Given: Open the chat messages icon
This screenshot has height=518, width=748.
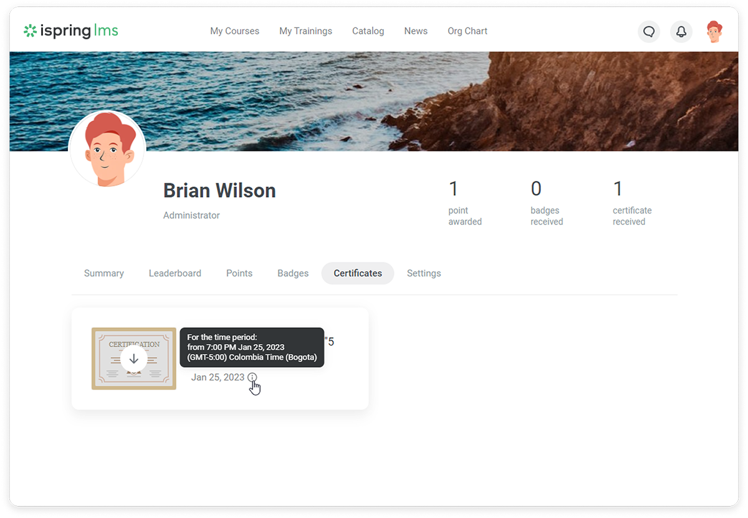Looking at the screenshot, I should 649,32.
